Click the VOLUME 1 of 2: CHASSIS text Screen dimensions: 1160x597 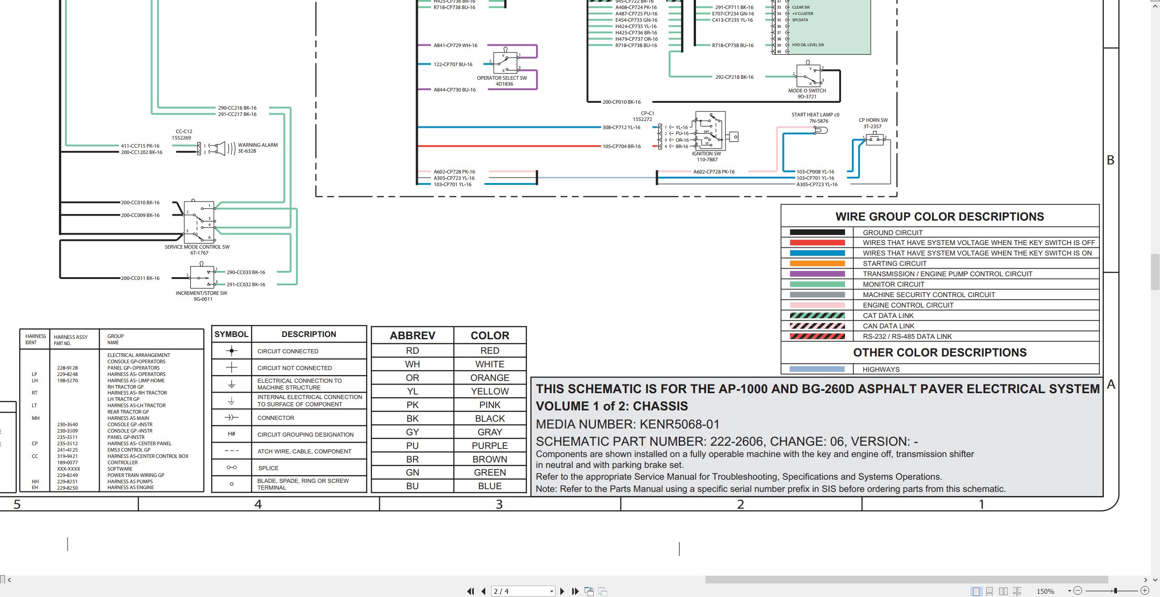[x=612, y=406]
